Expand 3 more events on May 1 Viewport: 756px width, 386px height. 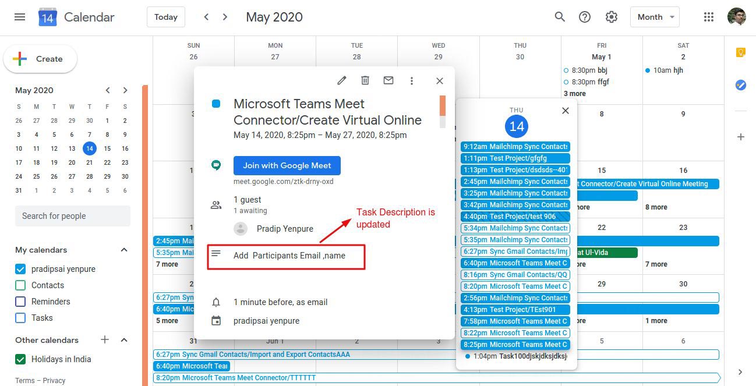(x=575, y=94)
